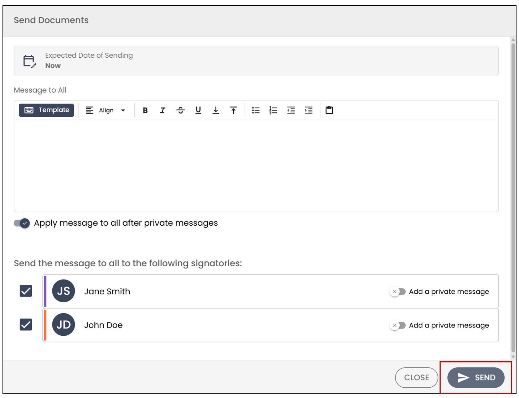Image resolution: width=519 pixels, height=398 pixels.
Task: Disable apply message after private messages toggle
Action: click(x=22, y=223)
